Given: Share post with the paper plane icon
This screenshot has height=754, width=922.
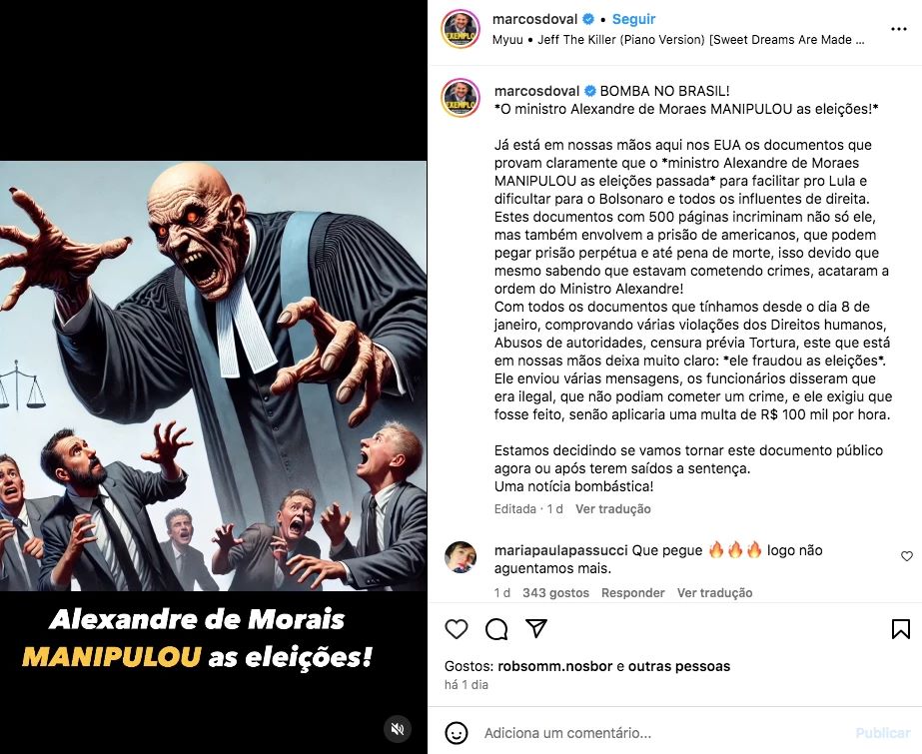Looking at the screenshot, I should click(x=536, y=628).
